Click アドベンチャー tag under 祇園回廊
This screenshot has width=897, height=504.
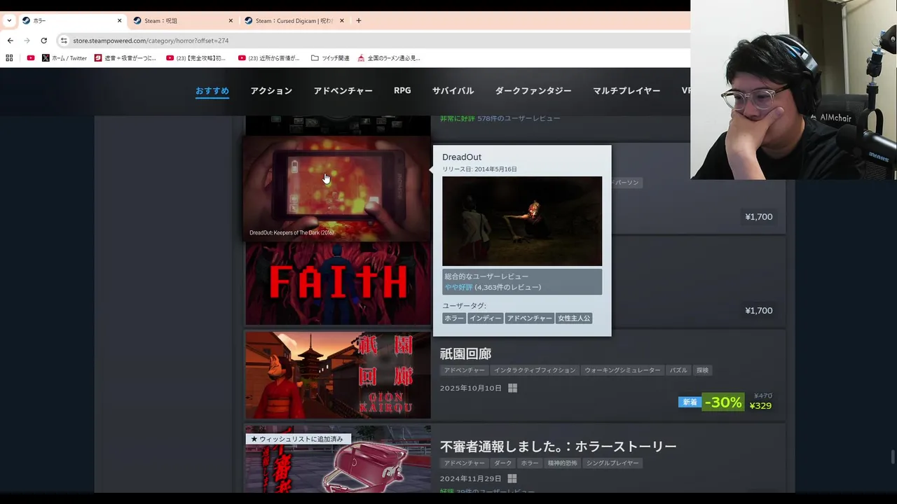[464, 370]
